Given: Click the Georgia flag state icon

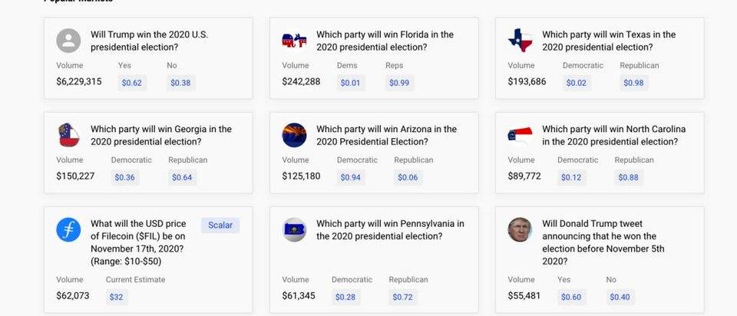Looking at the screenshot, I should coord(68,135).
